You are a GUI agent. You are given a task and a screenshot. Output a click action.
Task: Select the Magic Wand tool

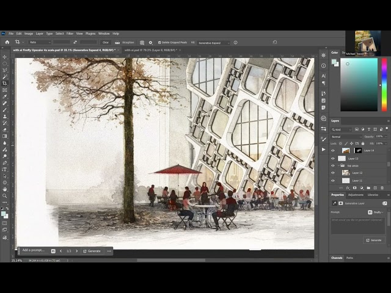[x=4, y=77]
